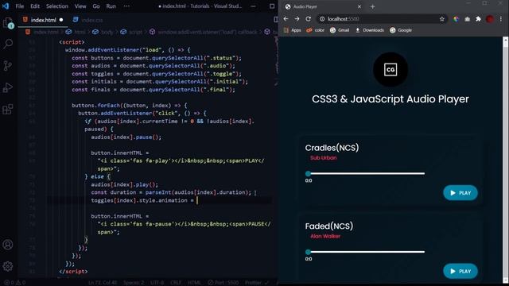Open the Chrome three-dot menu

pos(501,19)
